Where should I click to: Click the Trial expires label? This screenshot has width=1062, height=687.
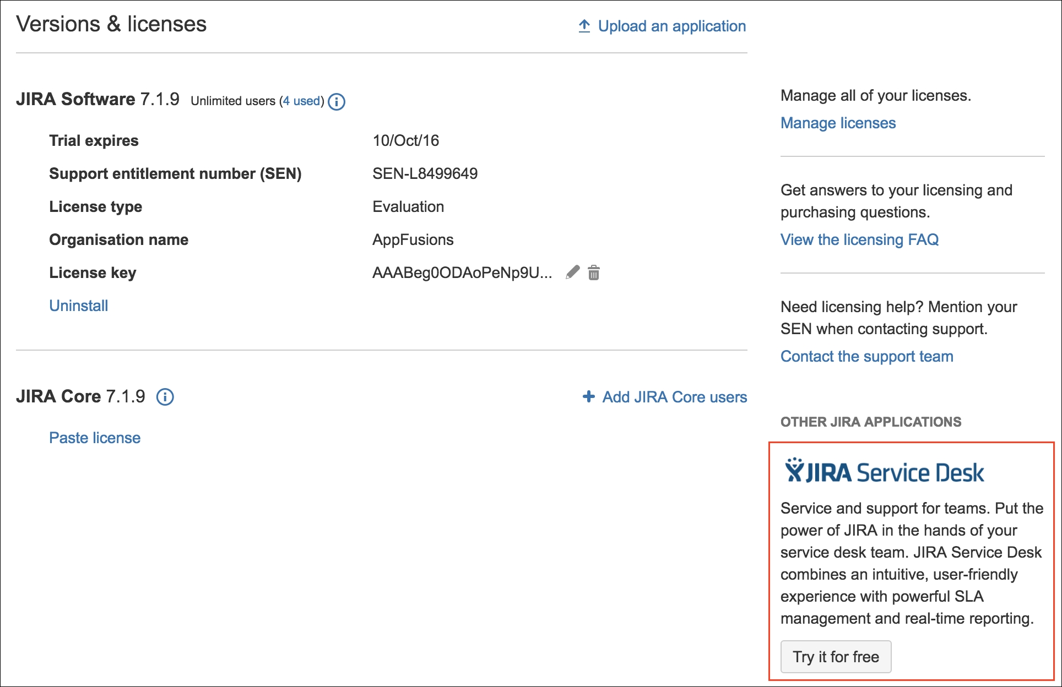point(94,140)
